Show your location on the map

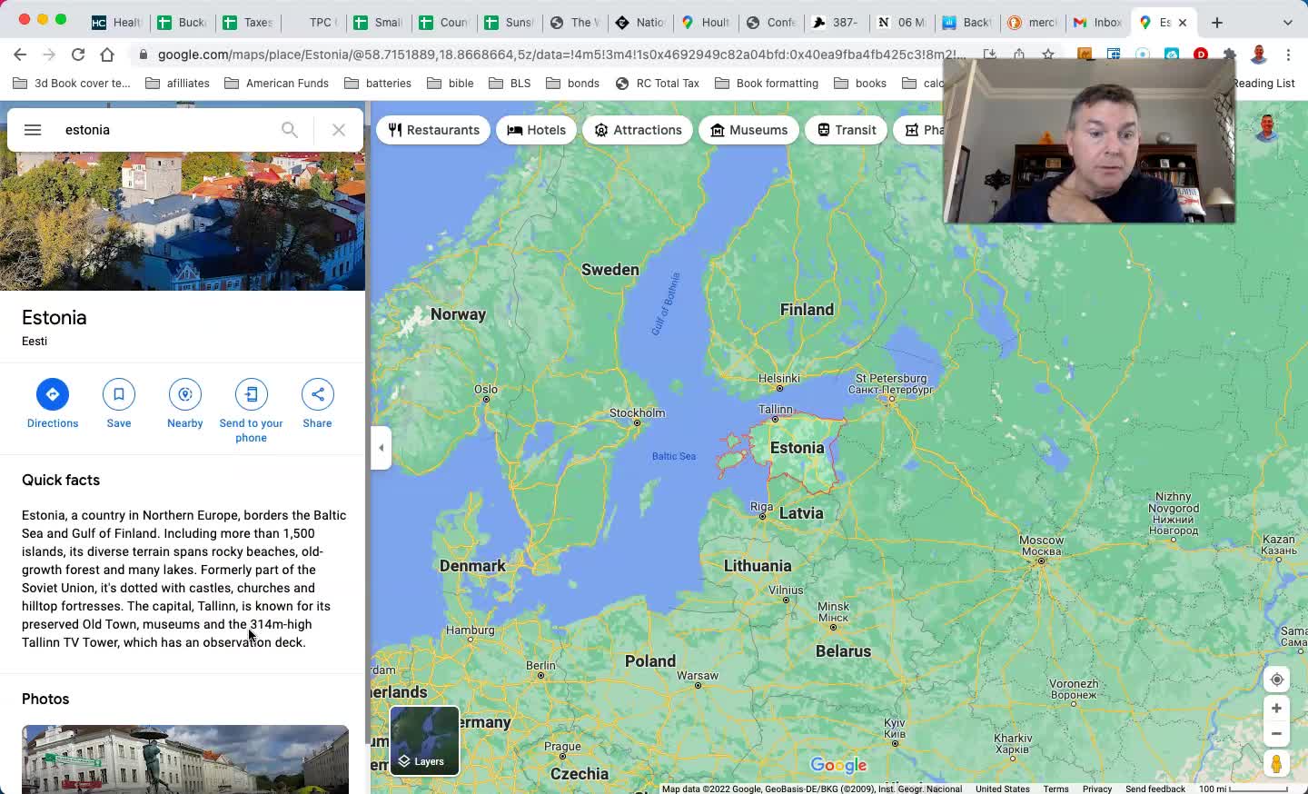(x=1276, y=680)
